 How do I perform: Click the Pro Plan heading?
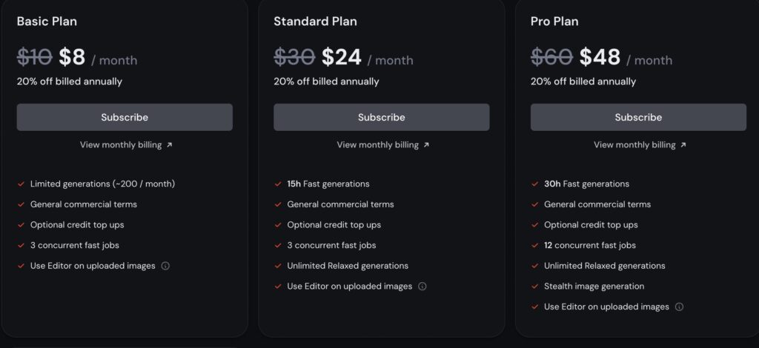tap(554, 21)
